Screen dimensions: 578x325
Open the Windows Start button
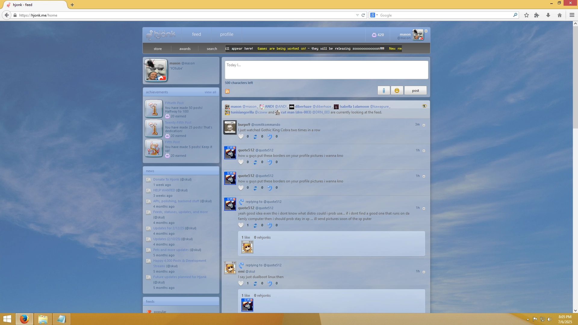click(7, 319)
